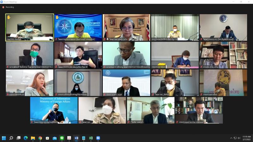253x142 pixels.
Task: Select the tile with the yellow emblem banner
Action: tap(223, 83)
